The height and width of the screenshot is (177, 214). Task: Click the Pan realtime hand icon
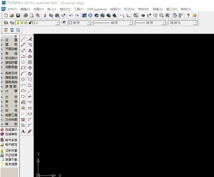tap(149, 15)
